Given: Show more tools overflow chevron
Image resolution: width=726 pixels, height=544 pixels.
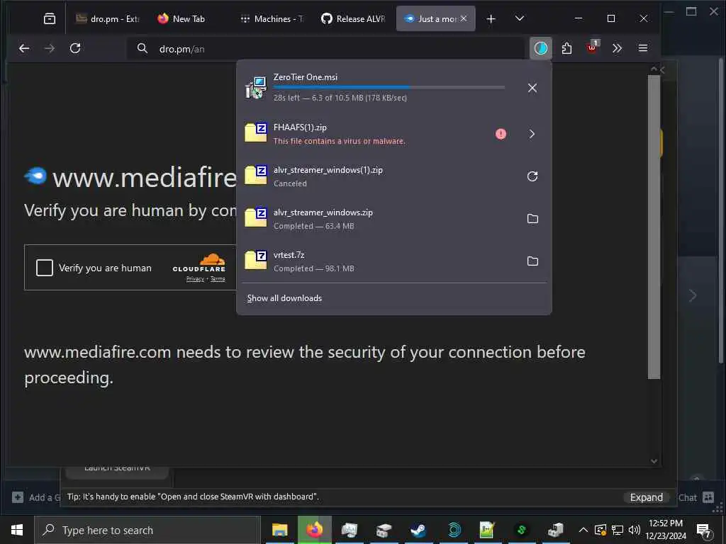Looking at the screenshot, I should tap(618, 48).
